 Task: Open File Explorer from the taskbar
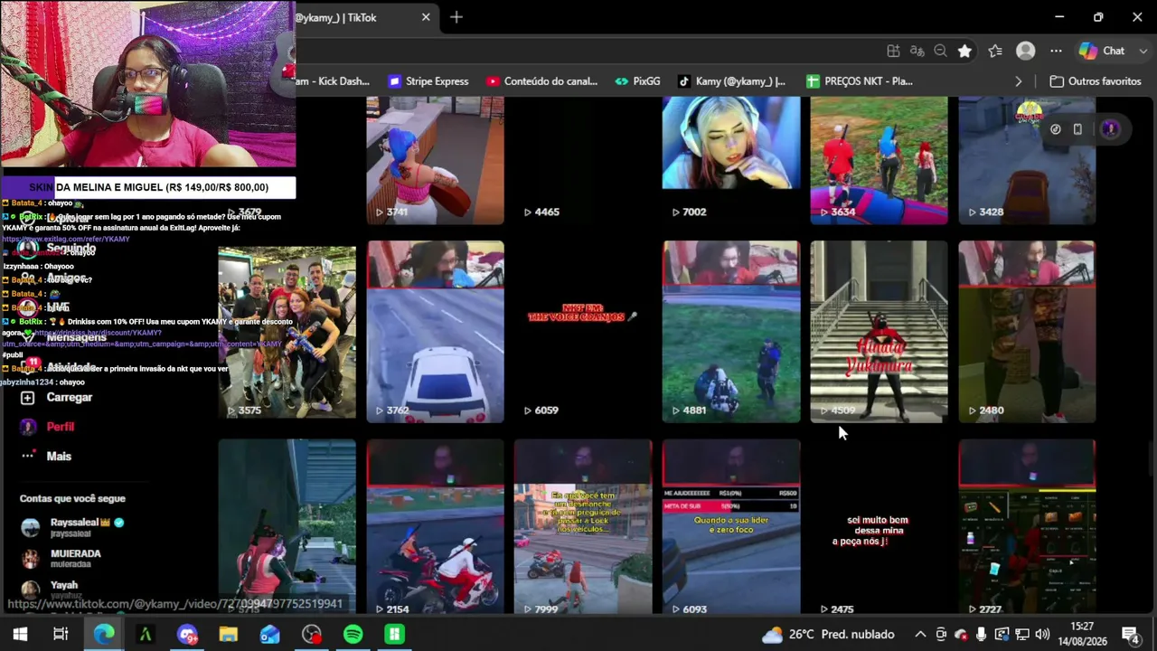pos(228,635)
